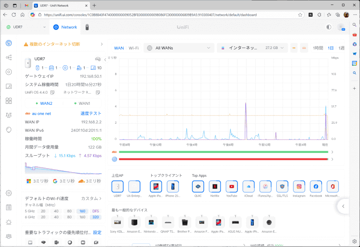Toggle the 5 GHz DFS option
Image resolution: width=360 pixels, height=247 pixels.
95,211
